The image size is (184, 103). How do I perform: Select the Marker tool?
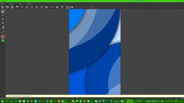pos(3,11)
